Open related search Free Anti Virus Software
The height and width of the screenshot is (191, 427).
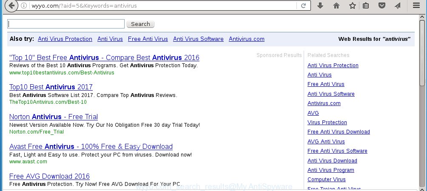[x=337, y=151]
